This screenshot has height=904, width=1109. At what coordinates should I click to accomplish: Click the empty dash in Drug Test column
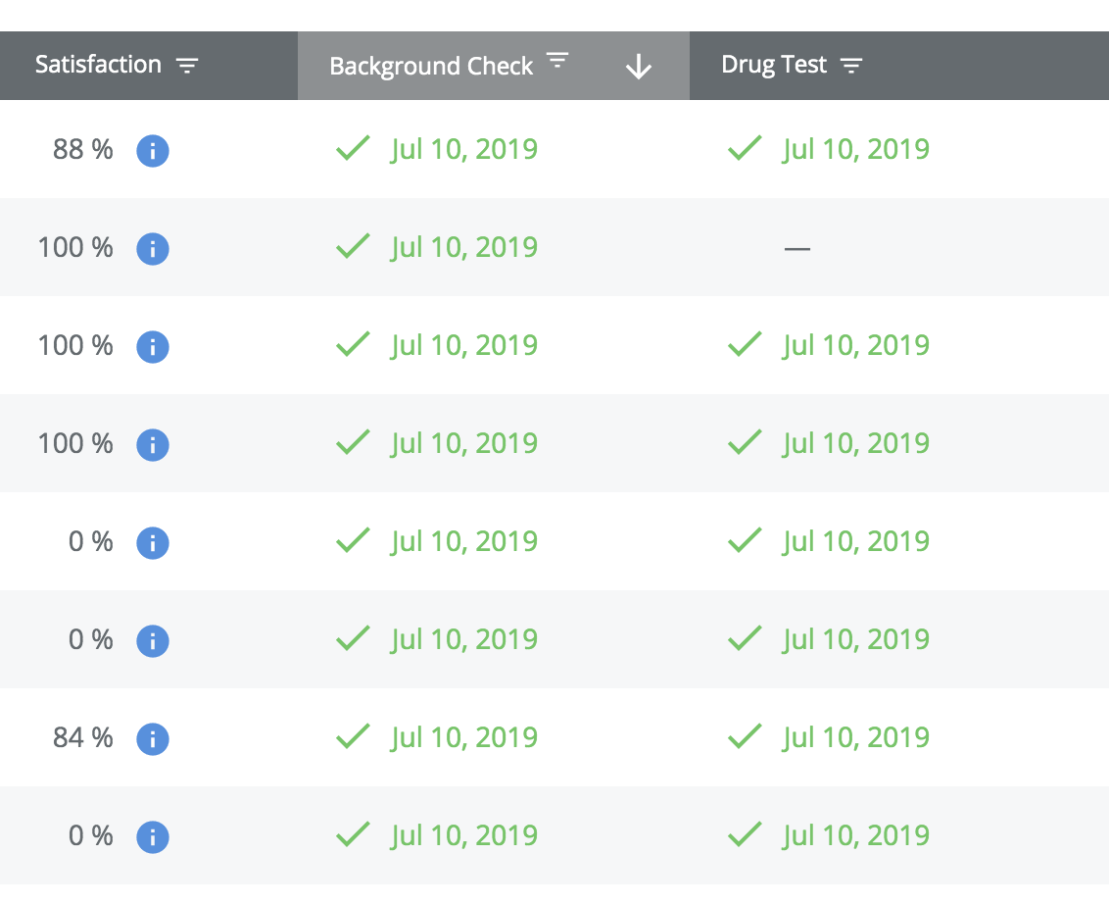(x=797, y=249)
